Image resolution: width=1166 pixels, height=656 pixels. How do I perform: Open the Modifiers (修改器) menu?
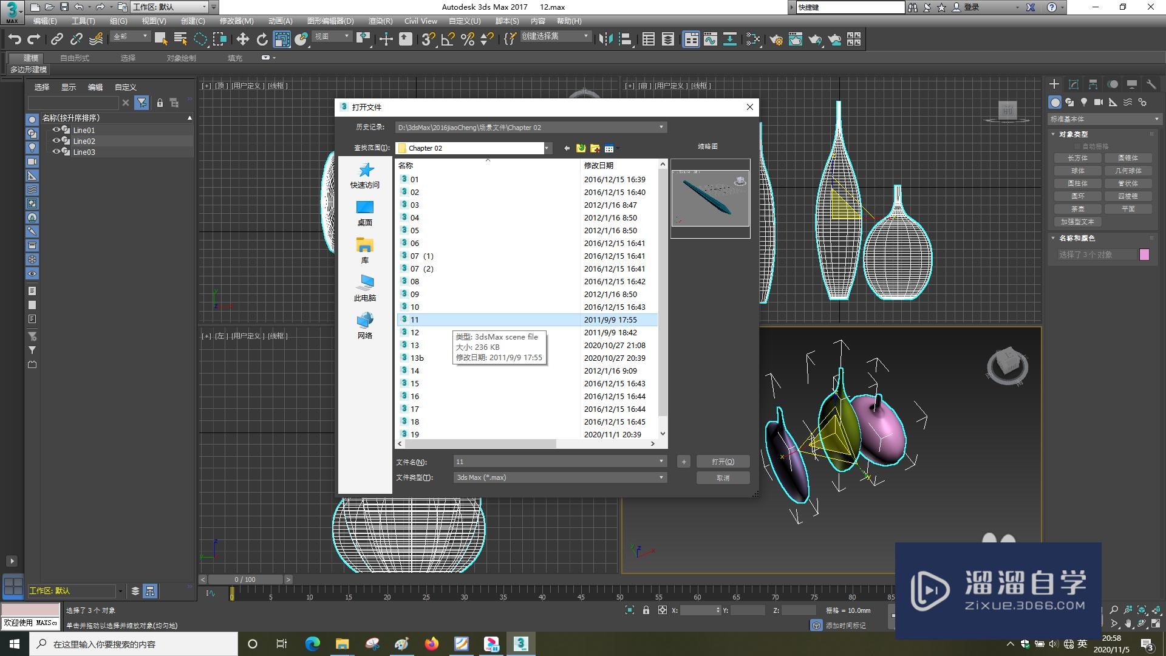pos(236,21)
